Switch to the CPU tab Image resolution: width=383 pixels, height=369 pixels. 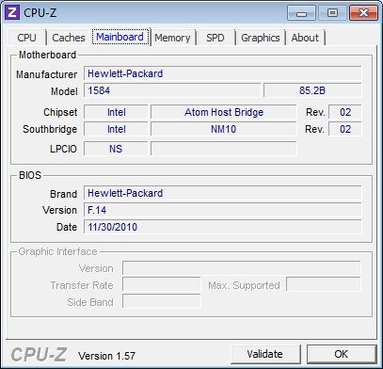[x=26, y=38]
